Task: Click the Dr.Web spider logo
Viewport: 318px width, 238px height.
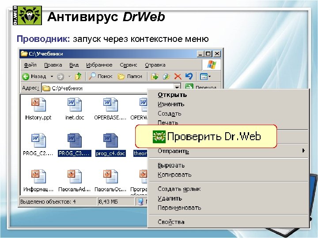Action: pyautogui.click(x=27, y=15)
